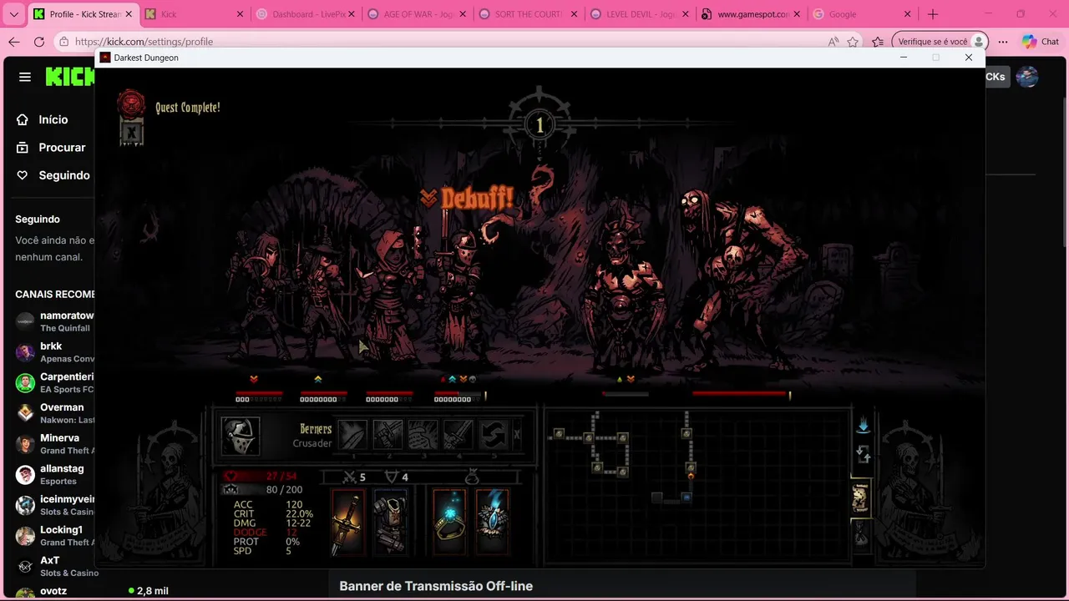Switch to the inventory bag tab
Image resolution: width=1069 pixels, height=601 pixels.
pyautogui.click(x=860, y=533)
